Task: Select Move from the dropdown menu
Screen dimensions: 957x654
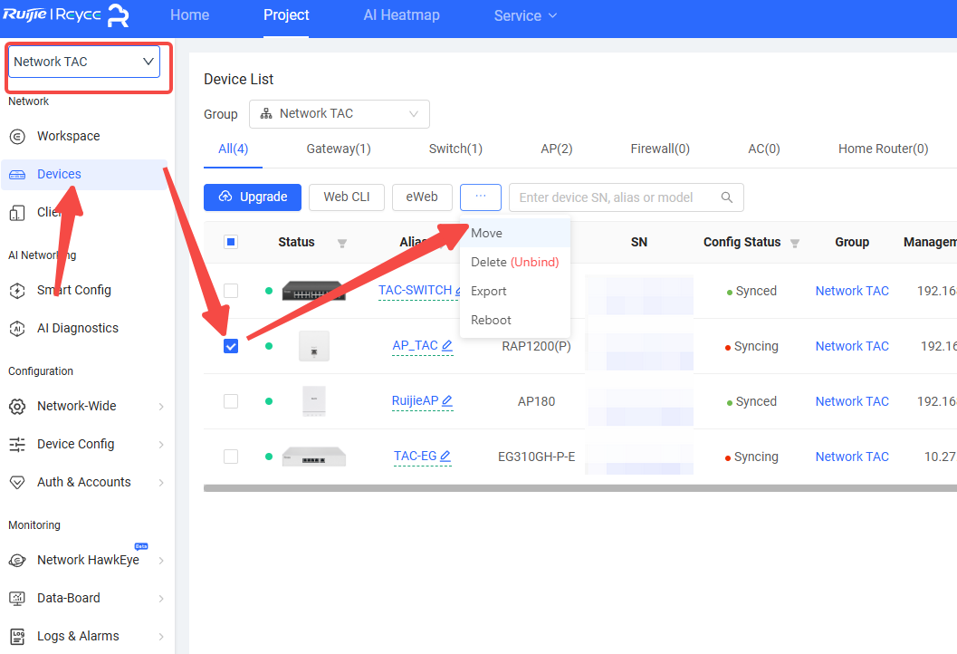Action: point(515,234)
